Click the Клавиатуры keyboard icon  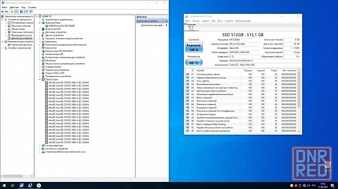point(43,41)
